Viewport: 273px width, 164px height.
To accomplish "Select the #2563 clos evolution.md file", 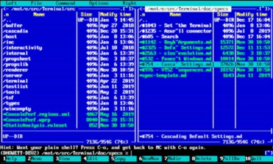I will (x=205, y=53).
